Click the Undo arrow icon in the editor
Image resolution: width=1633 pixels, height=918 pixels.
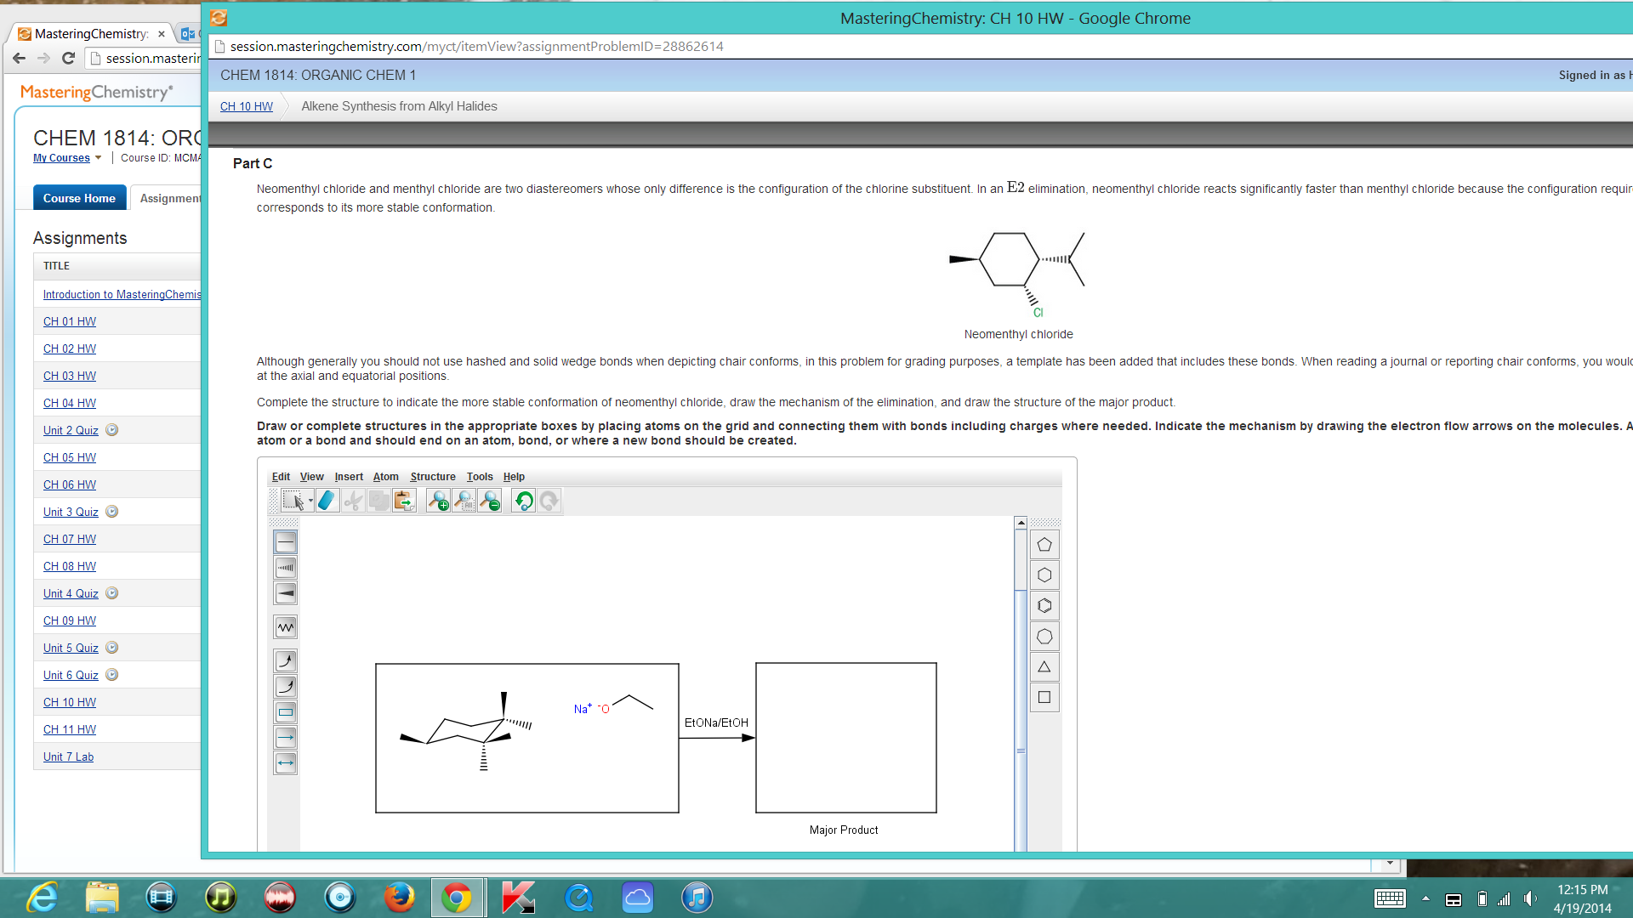[x=523, y=501]
